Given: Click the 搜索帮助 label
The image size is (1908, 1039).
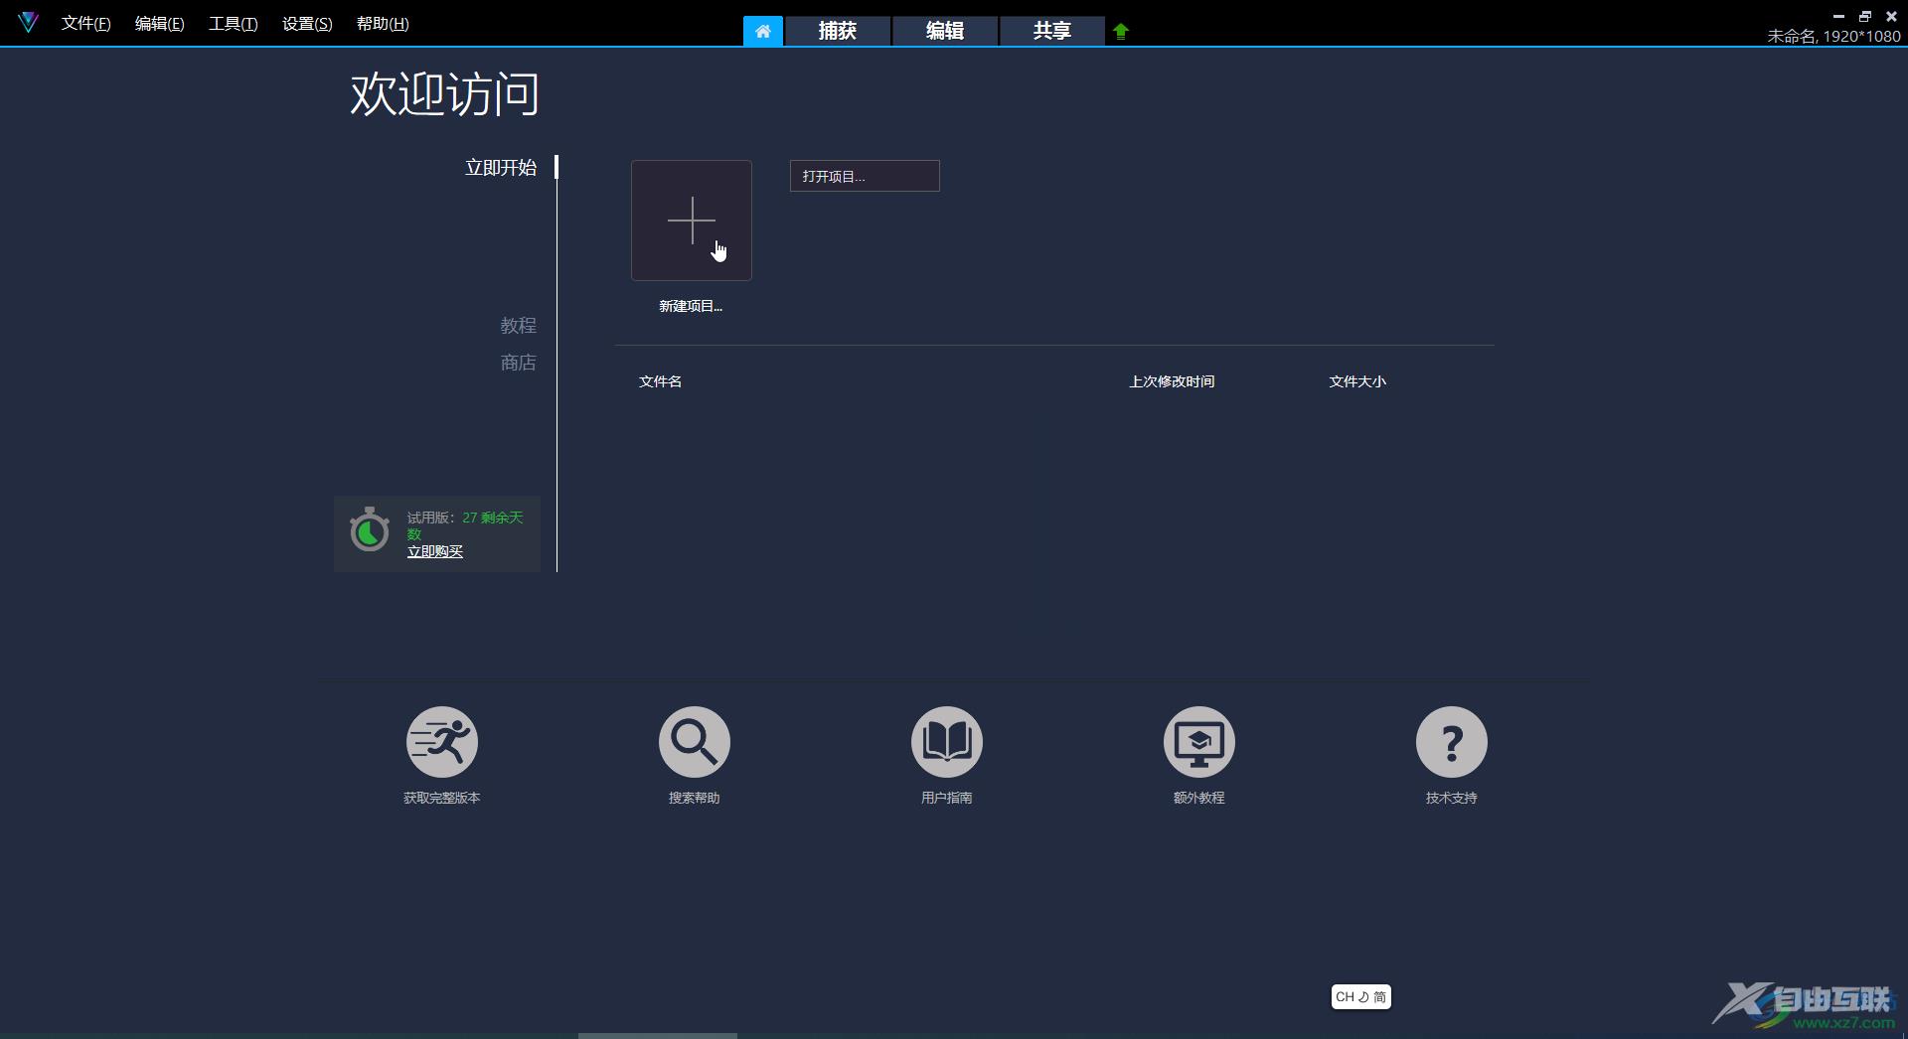Looking at the screenshot, I should tap(695, 798).
